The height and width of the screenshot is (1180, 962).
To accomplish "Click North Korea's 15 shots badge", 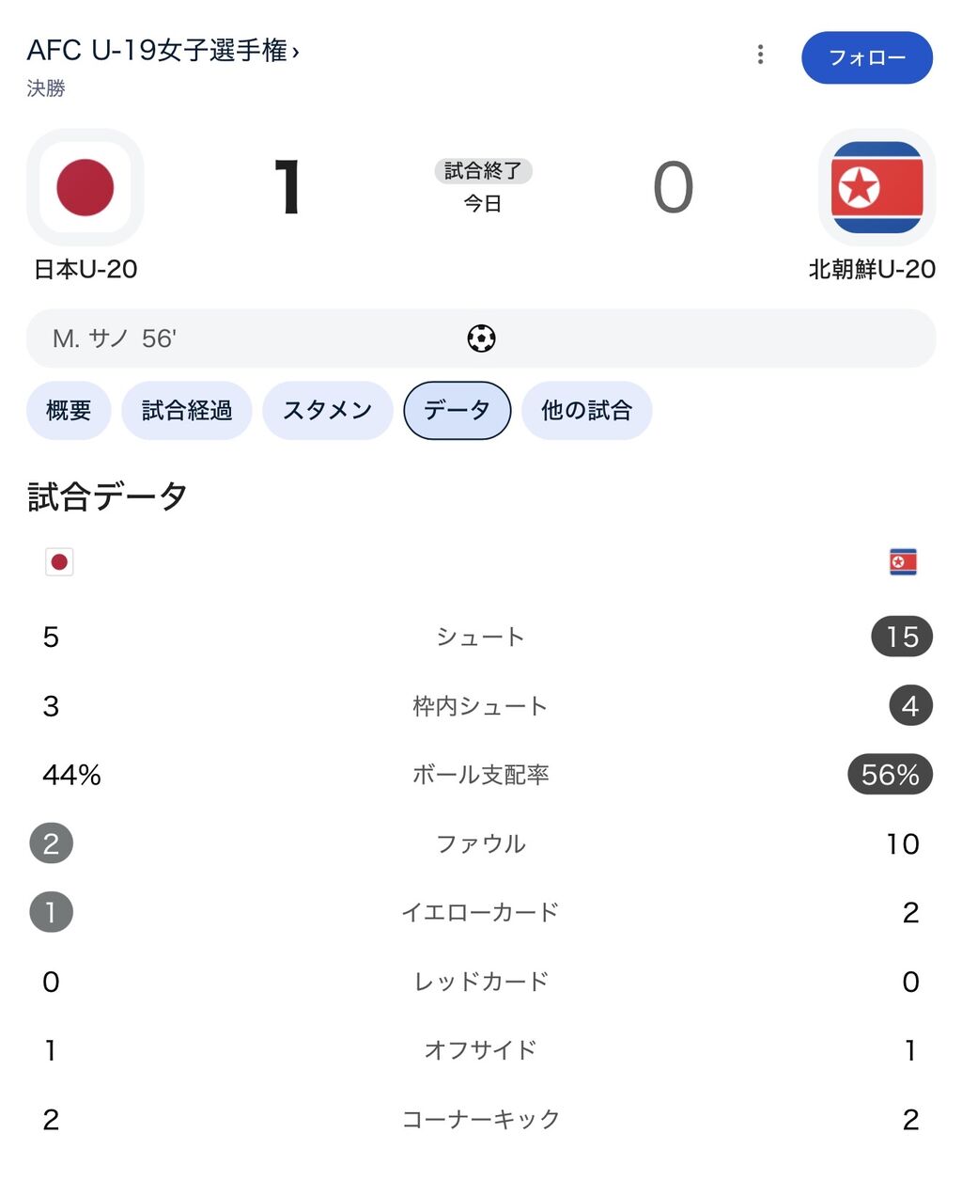I will (x=902, y=637).
